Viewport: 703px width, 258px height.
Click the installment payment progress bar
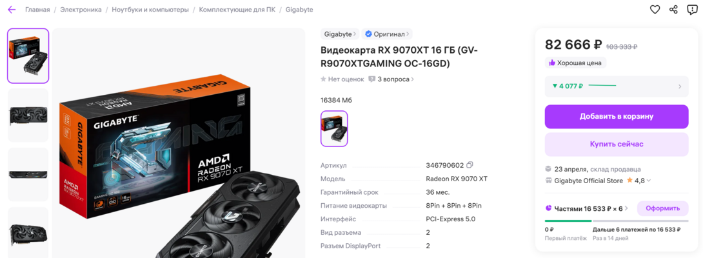pyautogui.click(x=617, y=221)
